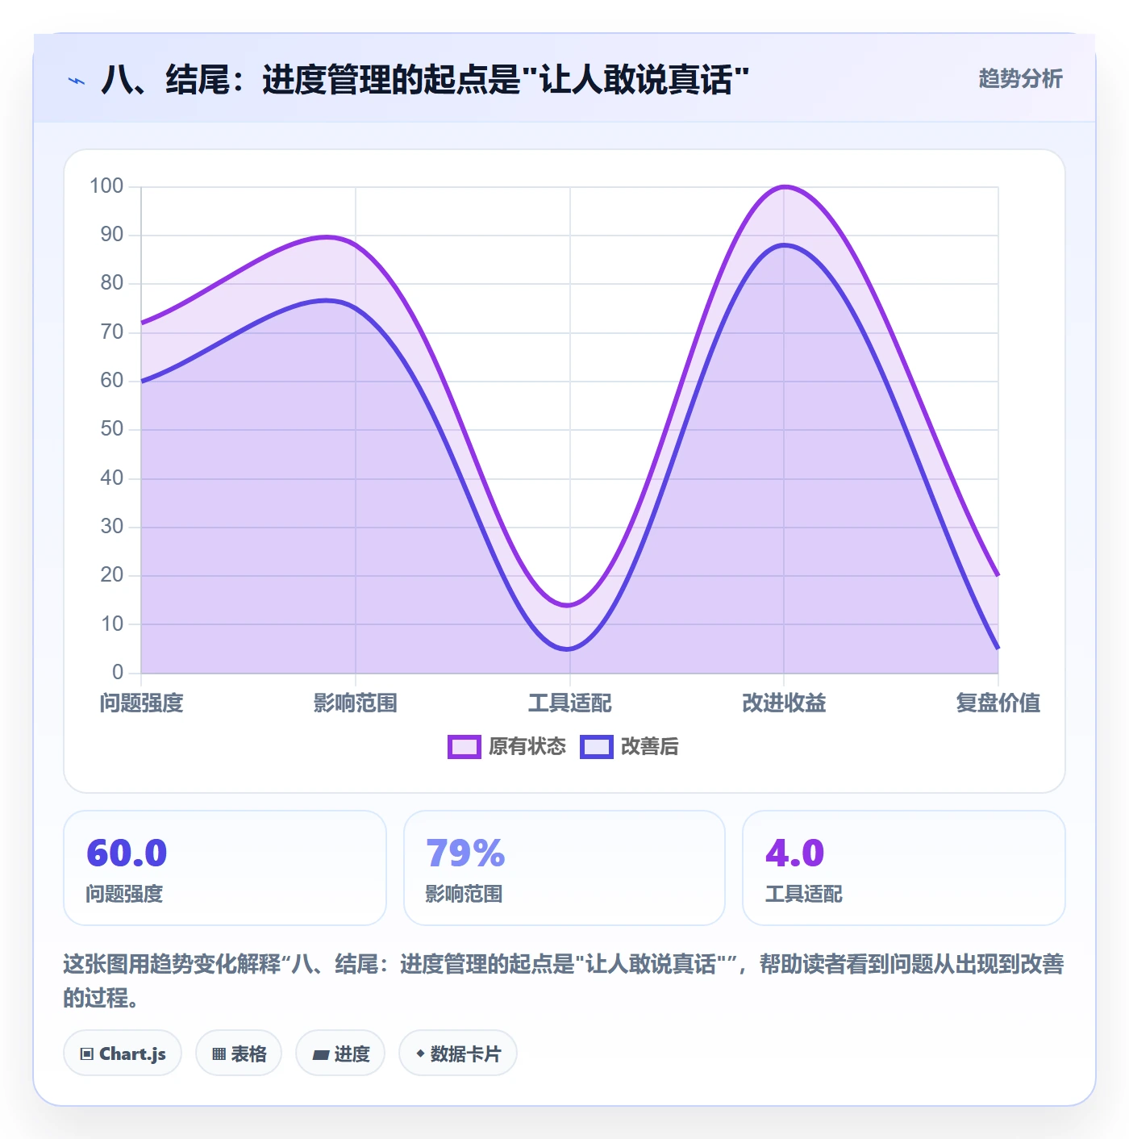
Task: Click the 0 y-axis tick label
Action: [x=118, y=672]
